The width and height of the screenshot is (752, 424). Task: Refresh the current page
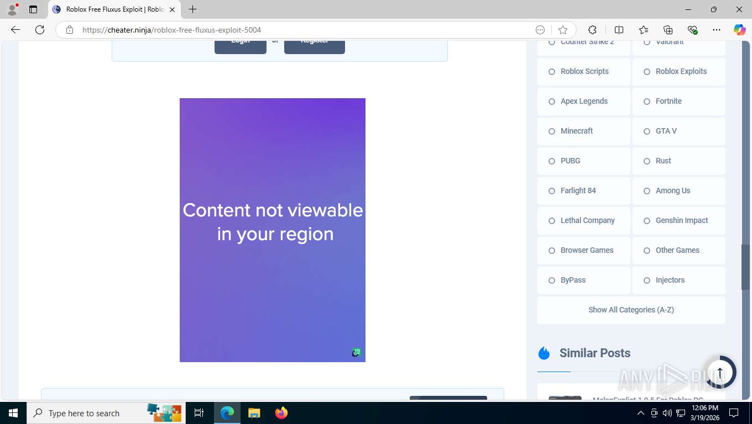point(40,30)
